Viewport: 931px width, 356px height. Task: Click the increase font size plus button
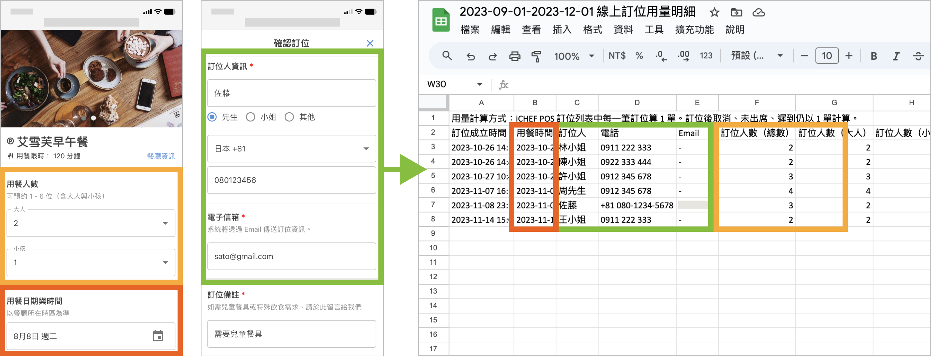pos(849,56)
